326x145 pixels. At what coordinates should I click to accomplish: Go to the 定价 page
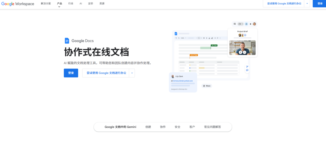91,4
